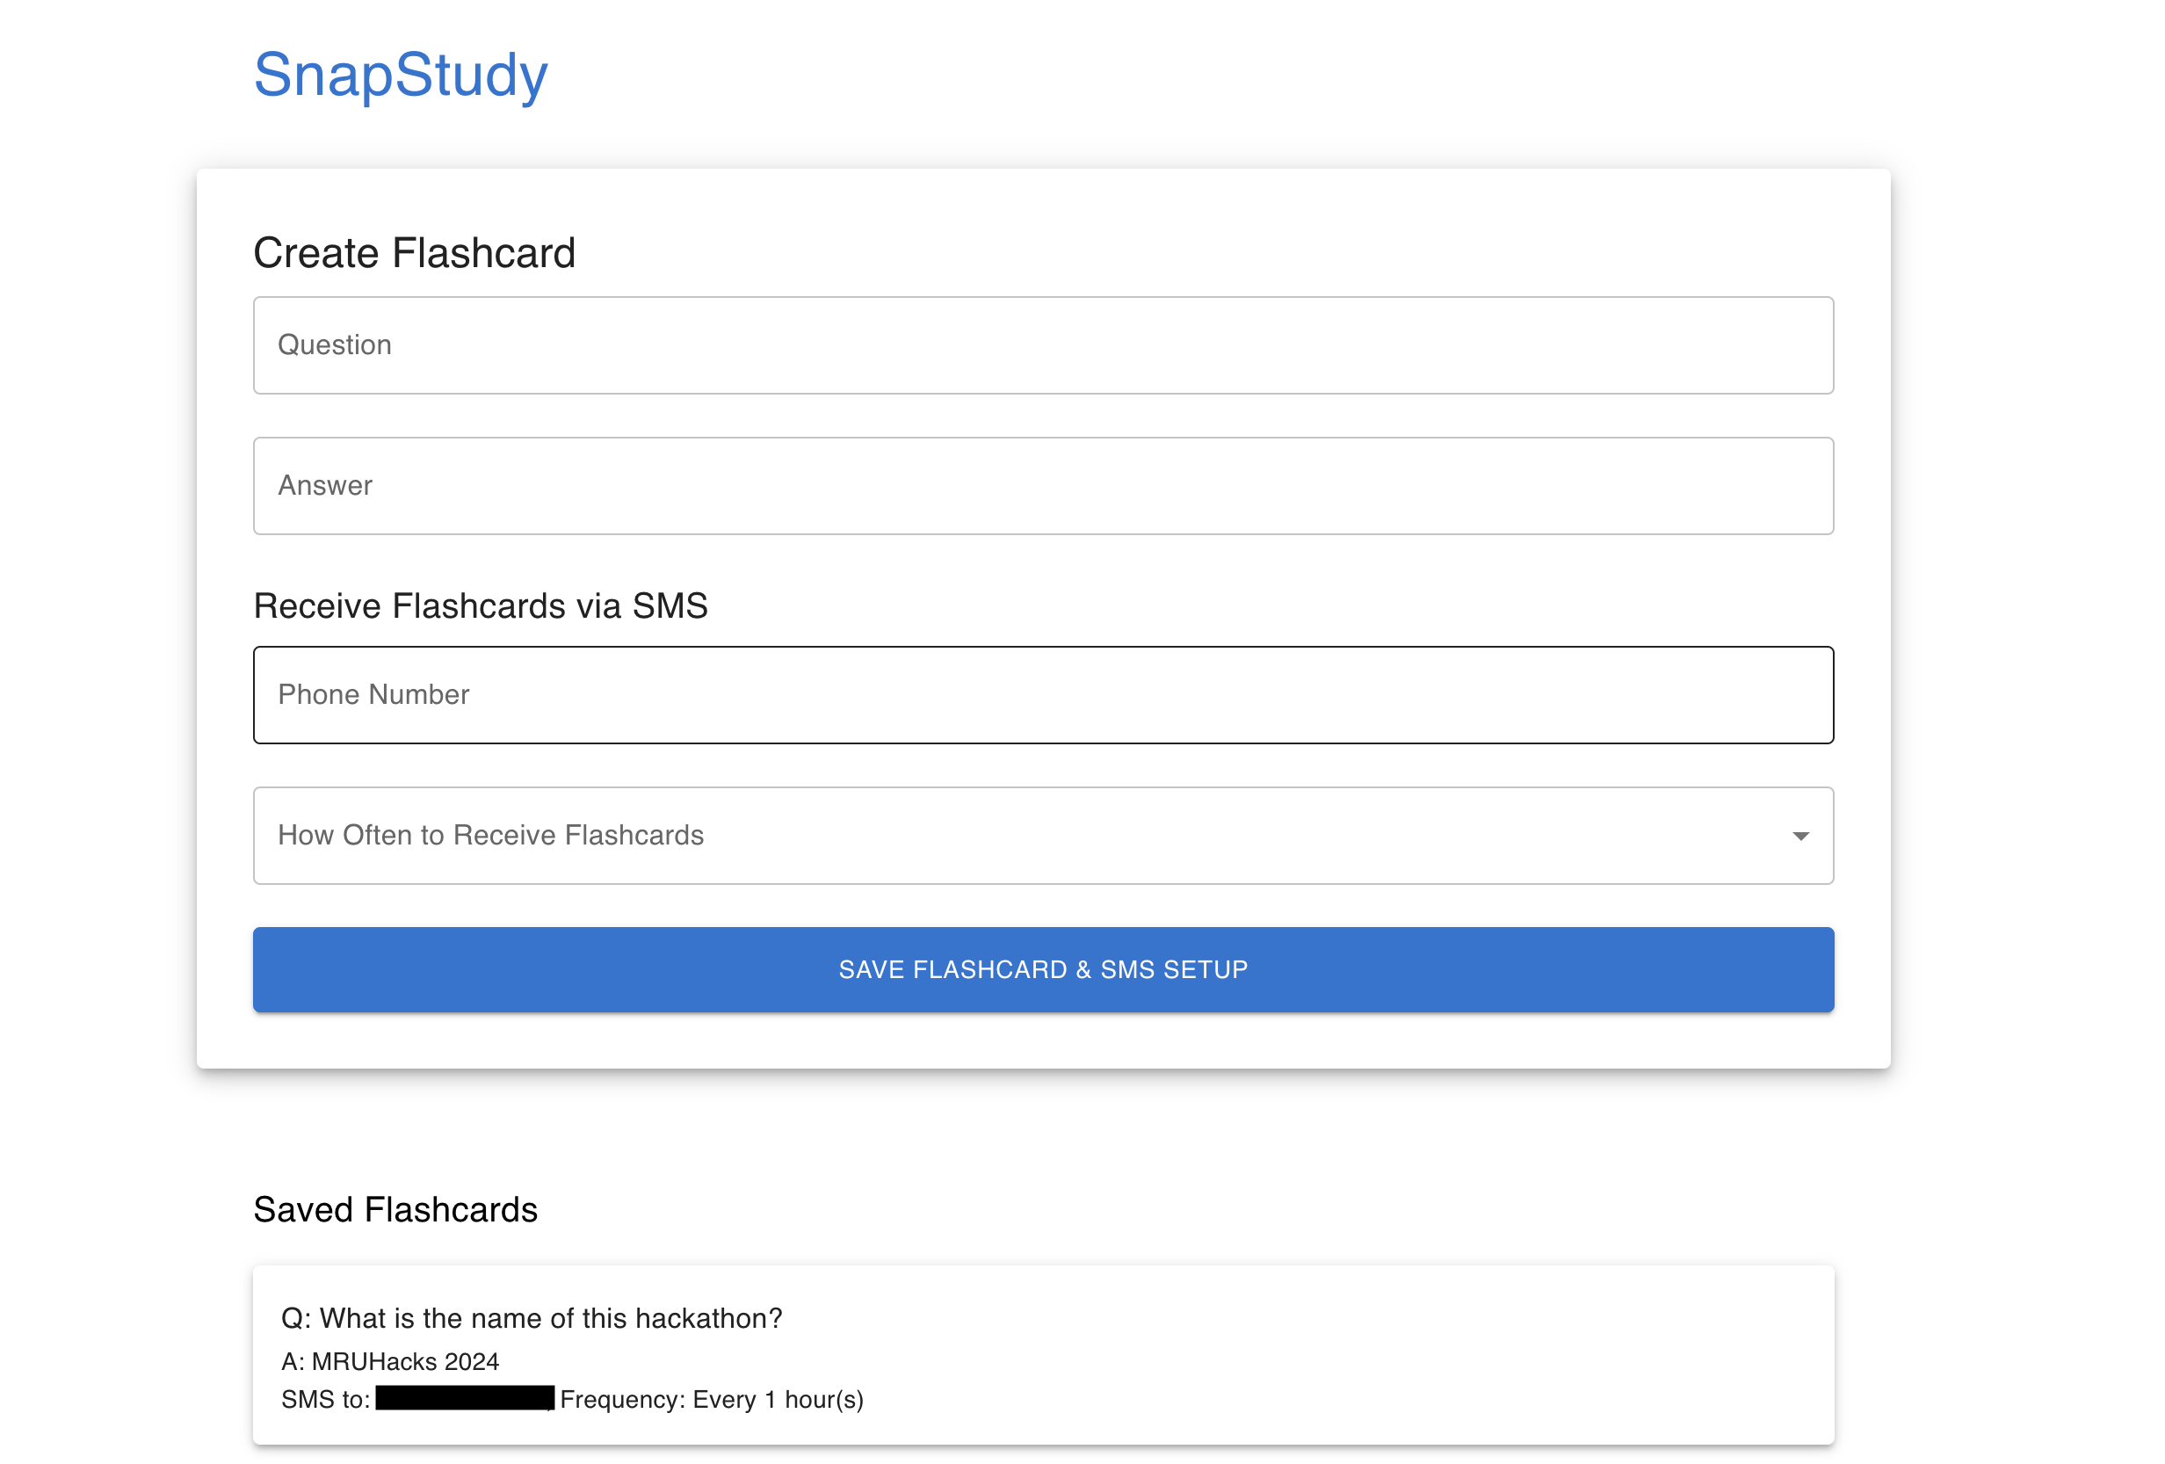Click the redacted SMS phone number
Viewport: 2165px width, 1464px height.
point(464,1399)
